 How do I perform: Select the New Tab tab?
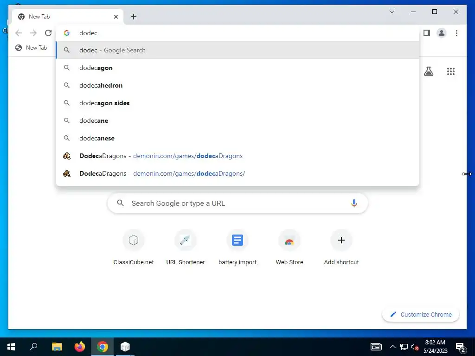(x=68, y=17)
